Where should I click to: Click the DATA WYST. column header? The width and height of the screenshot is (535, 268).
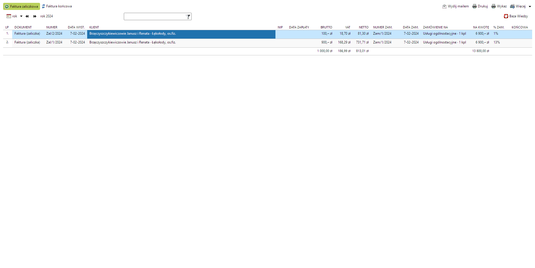[76, 28]
